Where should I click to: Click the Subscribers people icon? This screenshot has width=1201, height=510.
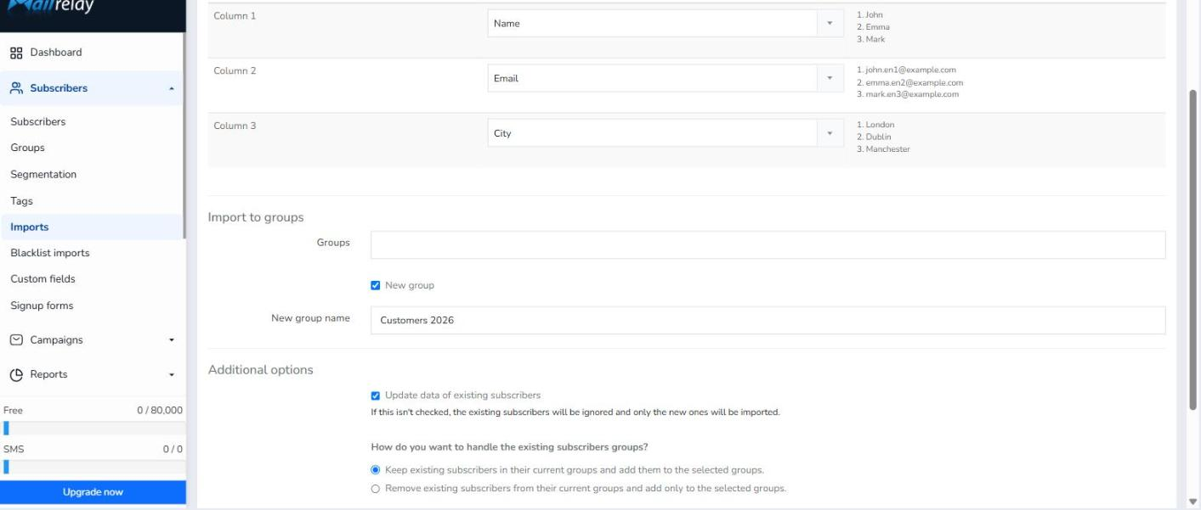(x=16, y=88)
